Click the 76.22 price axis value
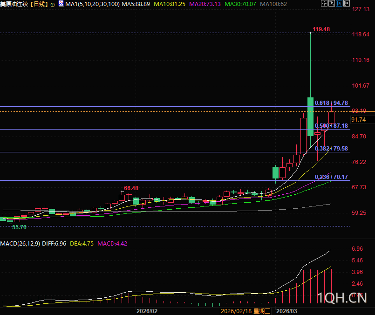The image size is (375, 315). click(359, 162)
